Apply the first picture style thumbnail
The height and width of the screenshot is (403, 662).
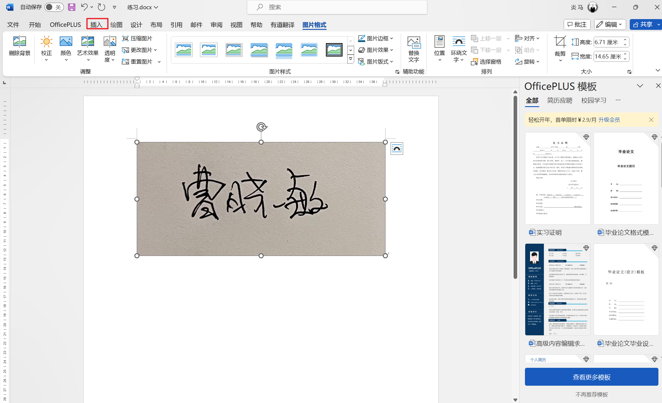(184, 50)
